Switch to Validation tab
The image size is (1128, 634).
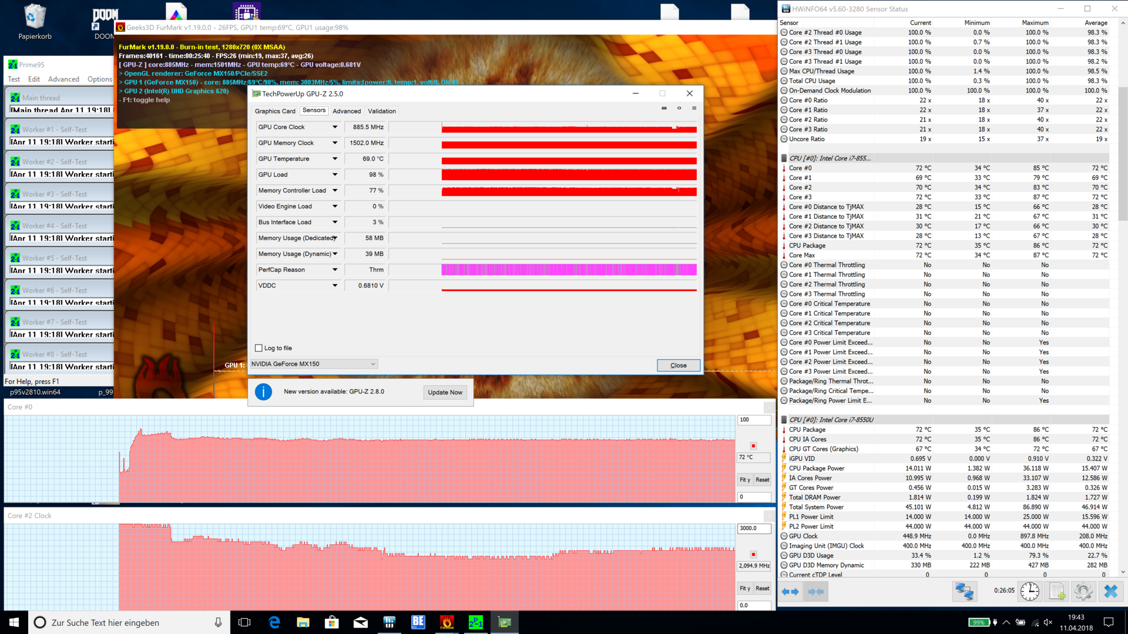tap(382, 111)
